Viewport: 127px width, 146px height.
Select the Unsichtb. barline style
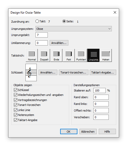point(94,55)
